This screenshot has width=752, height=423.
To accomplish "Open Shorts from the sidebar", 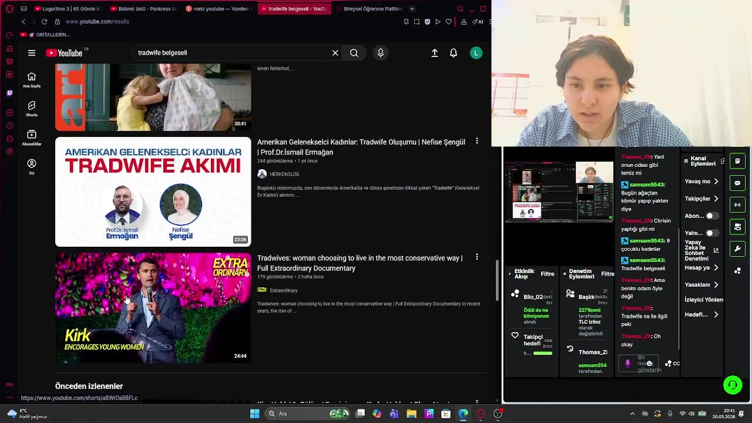I will point(32,109).
